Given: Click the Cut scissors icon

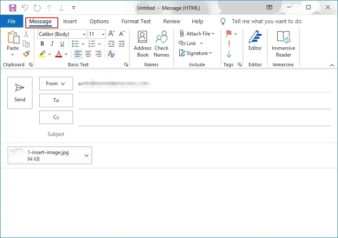Looking at the screenshot, I should 26,34.
